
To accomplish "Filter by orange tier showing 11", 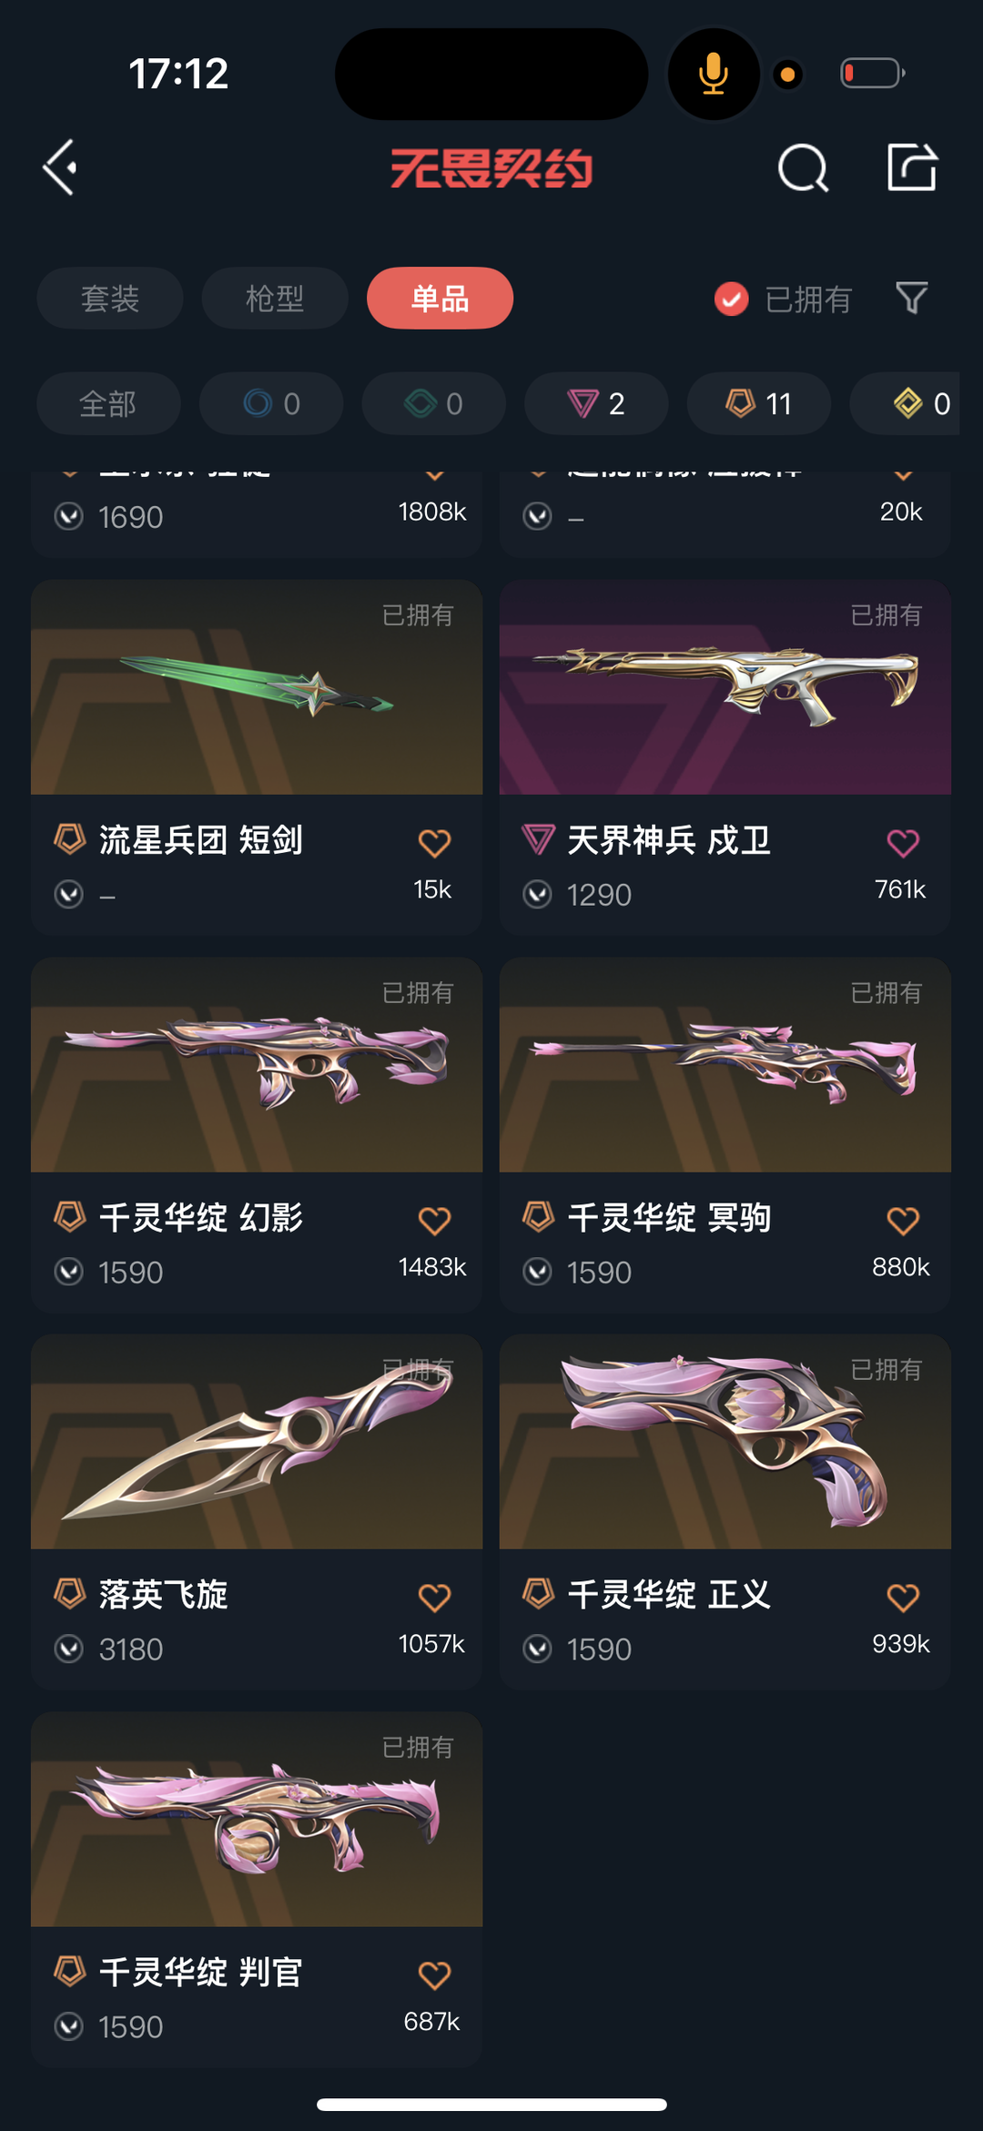I will click(x=759, y=403).
